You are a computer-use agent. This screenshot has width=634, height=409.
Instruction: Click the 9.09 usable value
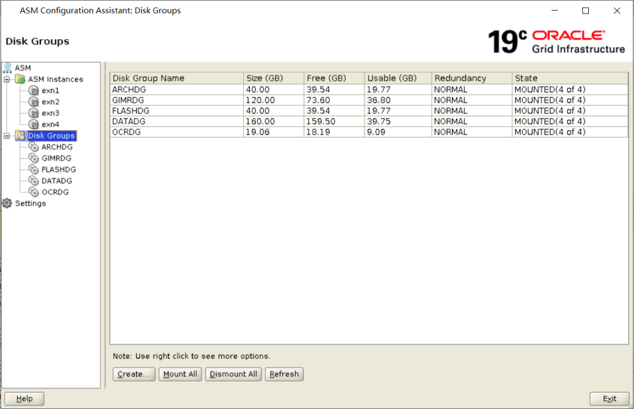376,132
